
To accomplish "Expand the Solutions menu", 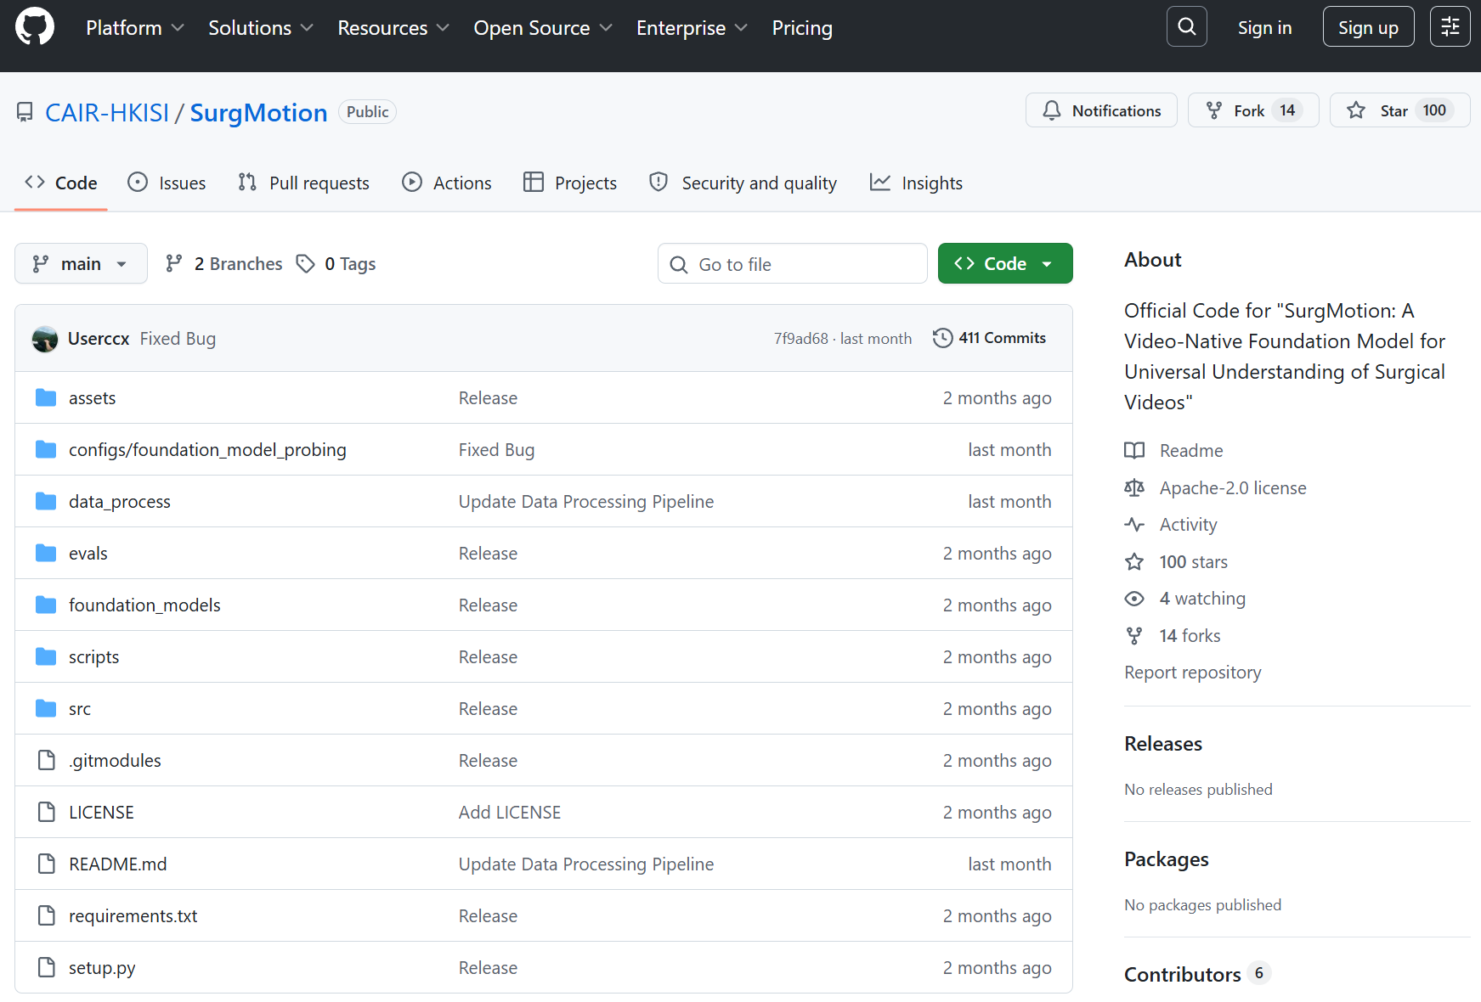I will (261, 28).
